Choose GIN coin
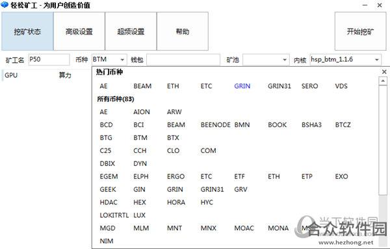390x249 pixels. pyautogui.click(x=139, y=189)
